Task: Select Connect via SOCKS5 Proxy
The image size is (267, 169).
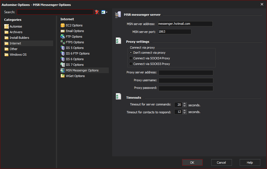Action: click(131, 64)
